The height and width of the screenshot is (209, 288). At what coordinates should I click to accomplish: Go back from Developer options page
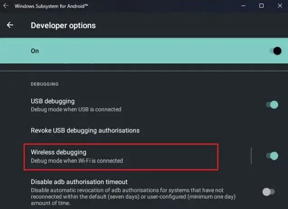tap(10, 25)
